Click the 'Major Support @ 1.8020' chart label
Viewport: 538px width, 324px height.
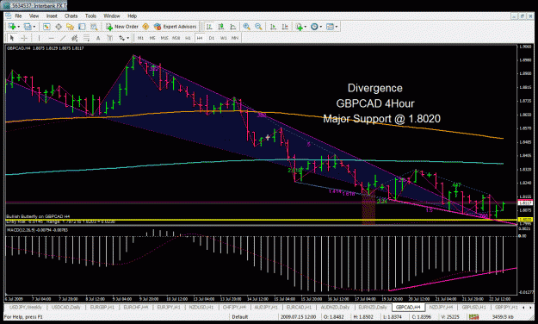coord(381,119)
